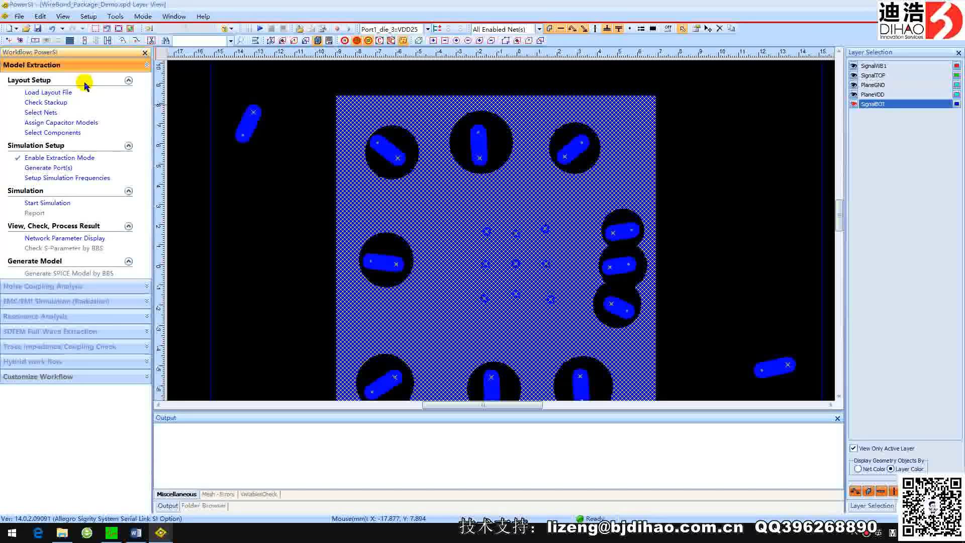Click the blue Start Simulation play icon
This screenshot has height=543, width=965.
[x=260, y=29]
